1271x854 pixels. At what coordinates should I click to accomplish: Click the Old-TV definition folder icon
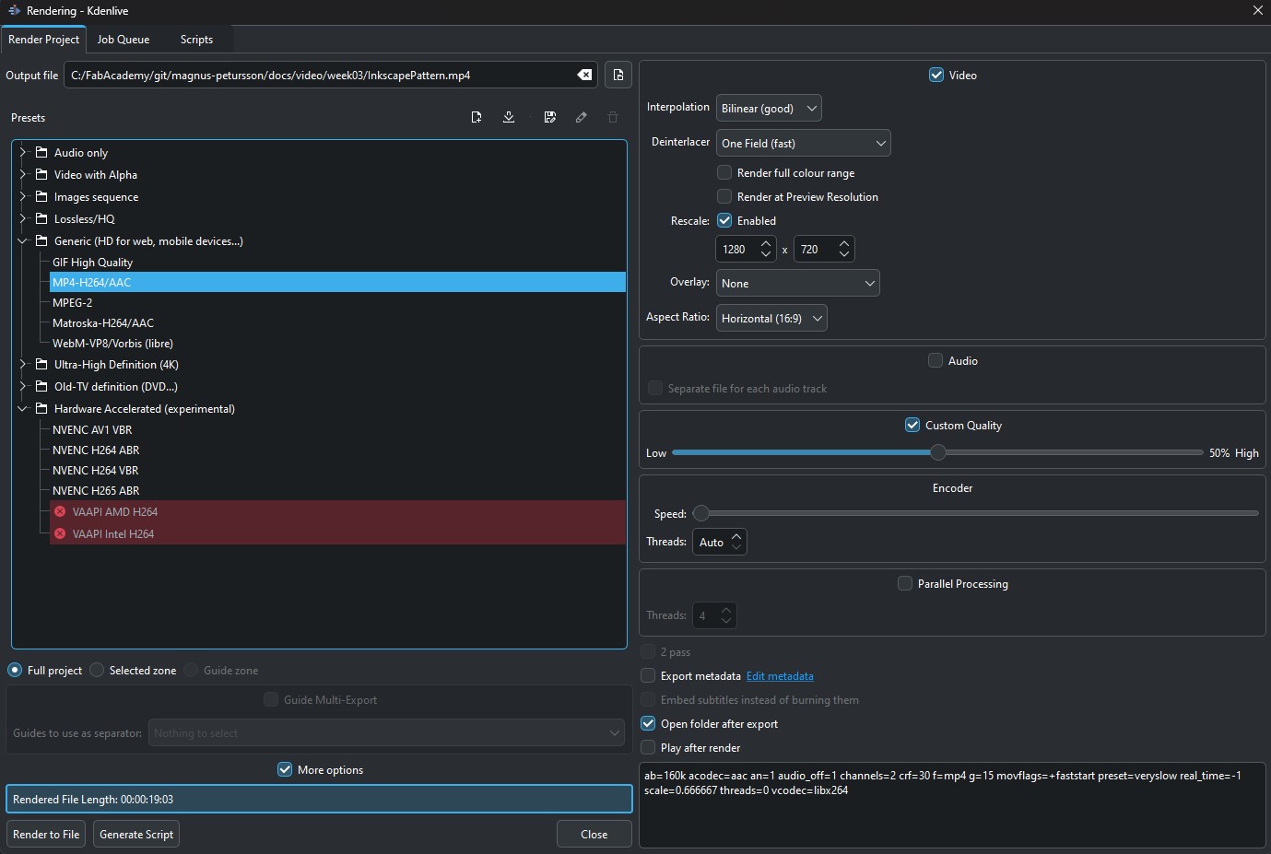point(41,386)
